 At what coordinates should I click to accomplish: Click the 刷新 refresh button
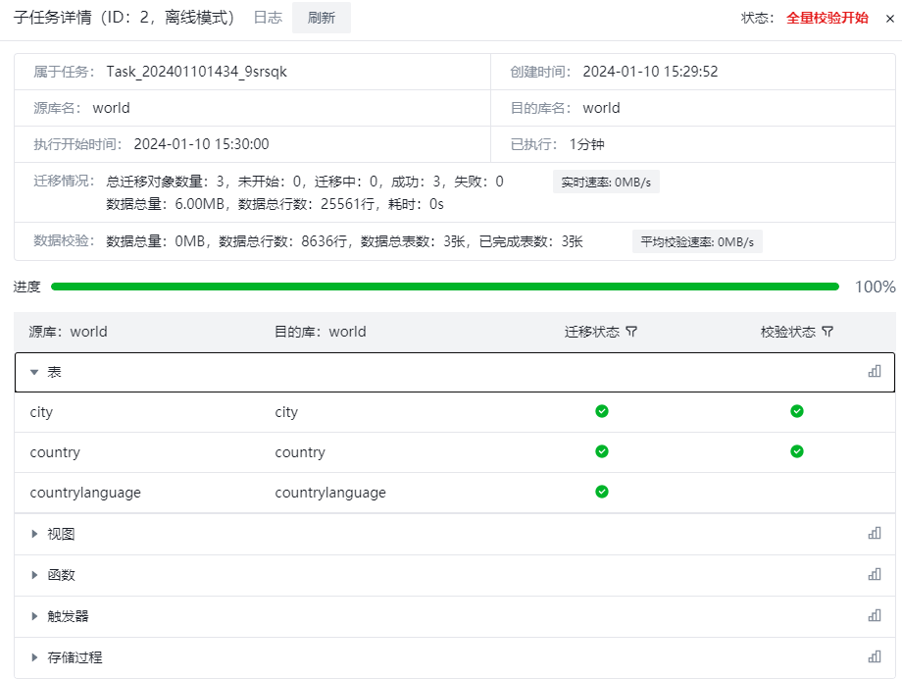point(321,18)
